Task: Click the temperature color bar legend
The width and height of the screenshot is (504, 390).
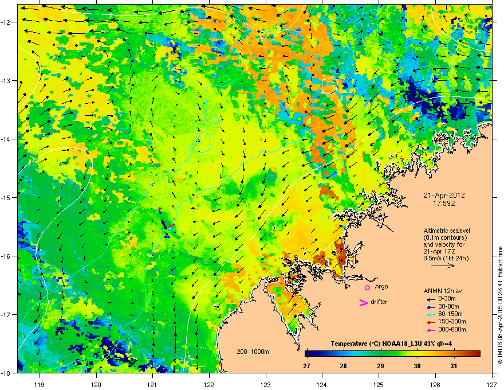Action: click(392, 353)
